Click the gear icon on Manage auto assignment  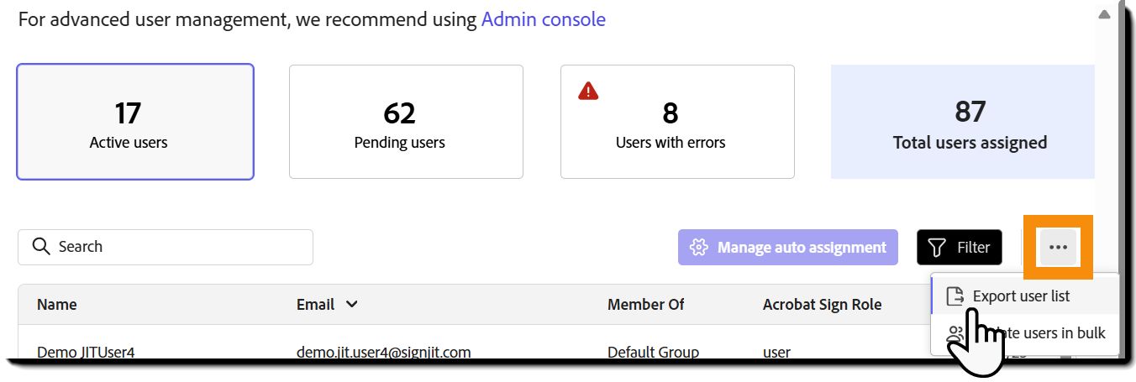[698, 248]
